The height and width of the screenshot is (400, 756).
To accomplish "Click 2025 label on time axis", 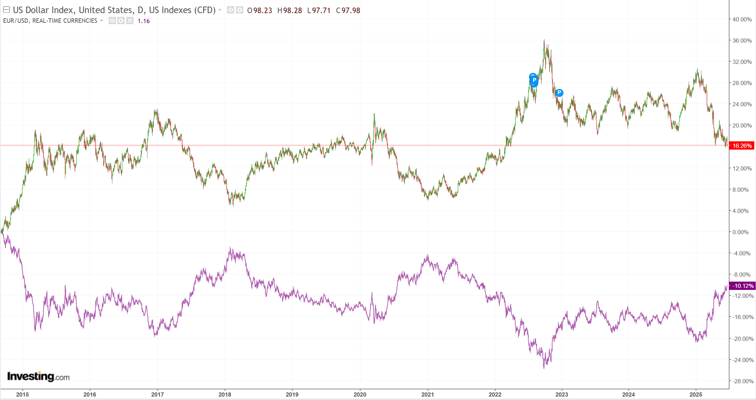I will [x=696, y=394].
